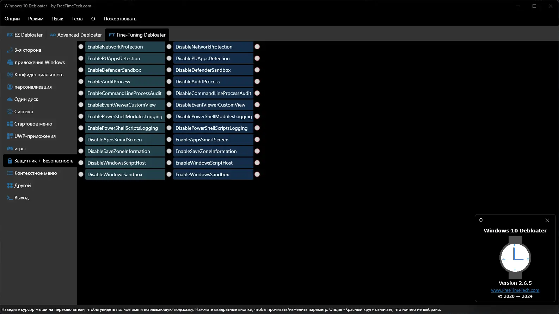The image size is (559, 314).
Task: Open the DisableCommandLineProcessAudit parameter button
Action: tap(213, 93)
